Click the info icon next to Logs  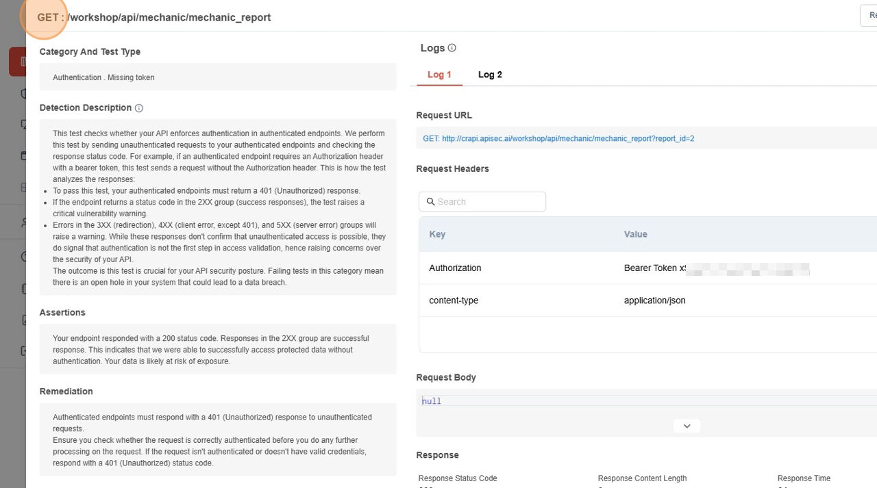[452, 48]
